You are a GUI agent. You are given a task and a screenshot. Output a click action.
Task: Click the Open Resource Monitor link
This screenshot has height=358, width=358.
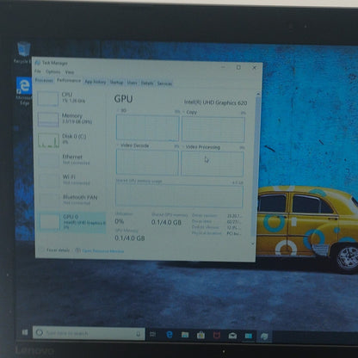coord(102,251)
